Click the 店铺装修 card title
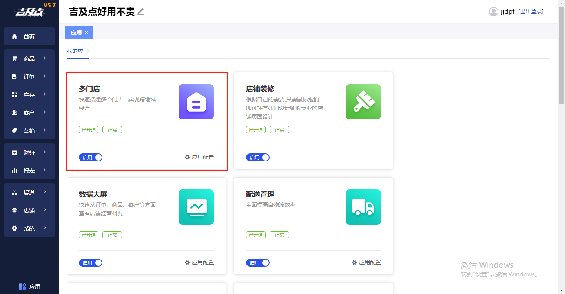Viewport: 565px width, 294px height. click(x=260, y=89)
